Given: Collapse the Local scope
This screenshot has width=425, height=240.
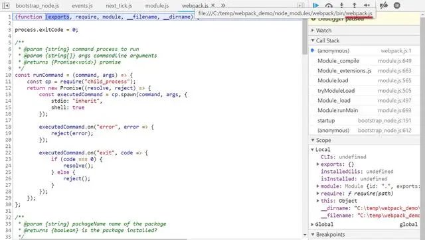Looking at the screenshot, I should 312,150.
